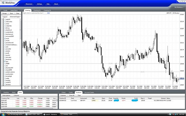Select the USD/CAD row

29,104
